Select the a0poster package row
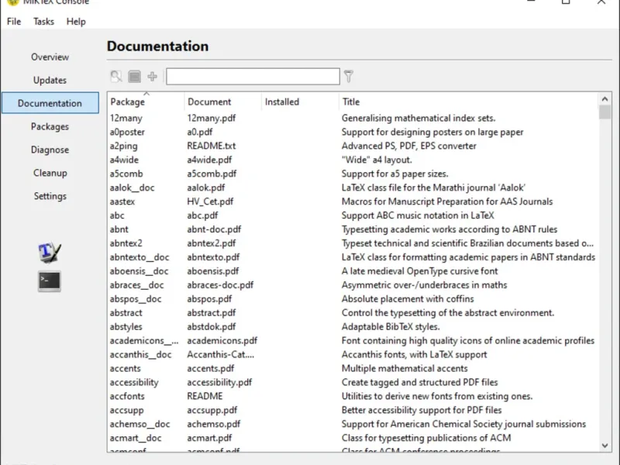 353,132
